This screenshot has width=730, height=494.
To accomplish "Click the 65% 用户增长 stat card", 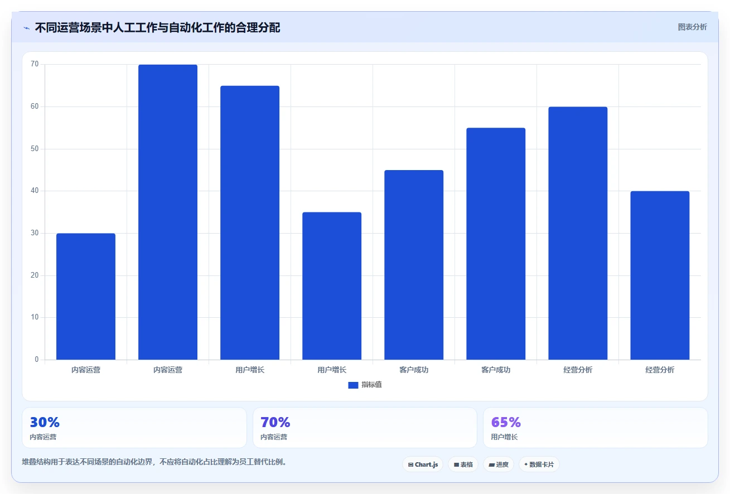I will point(596,428).
